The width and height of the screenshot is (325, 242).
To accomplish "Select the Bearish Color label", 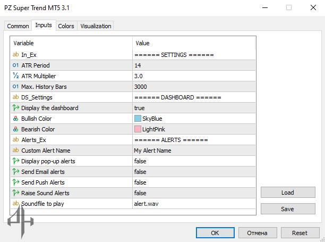I will [x=38, y=129].
